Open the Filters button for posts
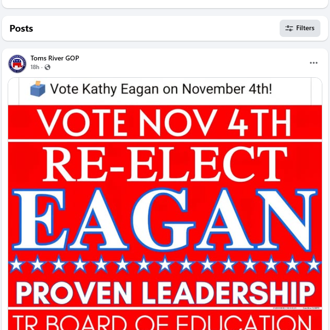Viewport: 330px width, 330px height. [x=300, y=28]
